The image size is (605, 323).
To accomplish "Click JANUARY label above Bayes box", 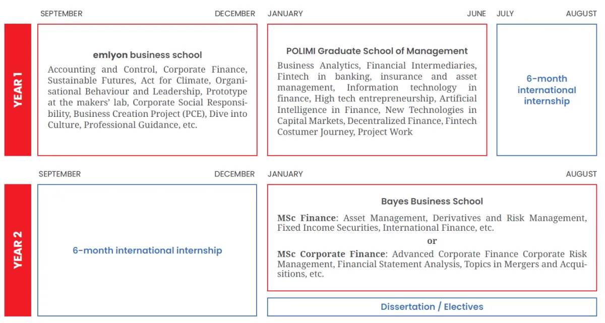I will pos(285,174).
